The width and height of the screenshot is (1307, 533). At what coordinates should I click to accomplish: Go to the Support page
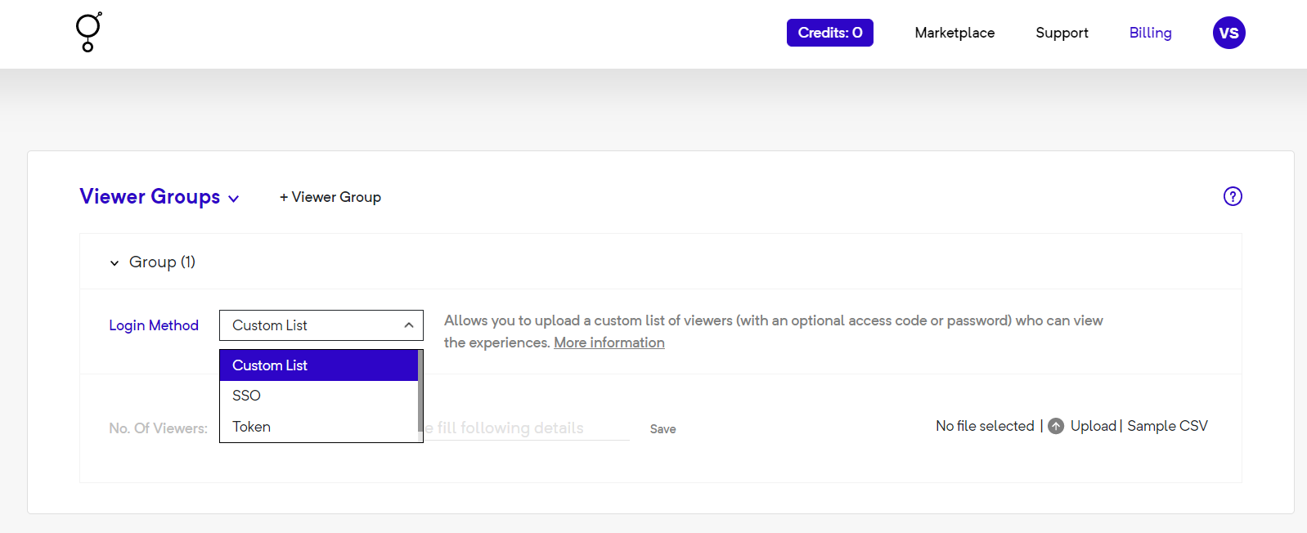click(1062, 33)
